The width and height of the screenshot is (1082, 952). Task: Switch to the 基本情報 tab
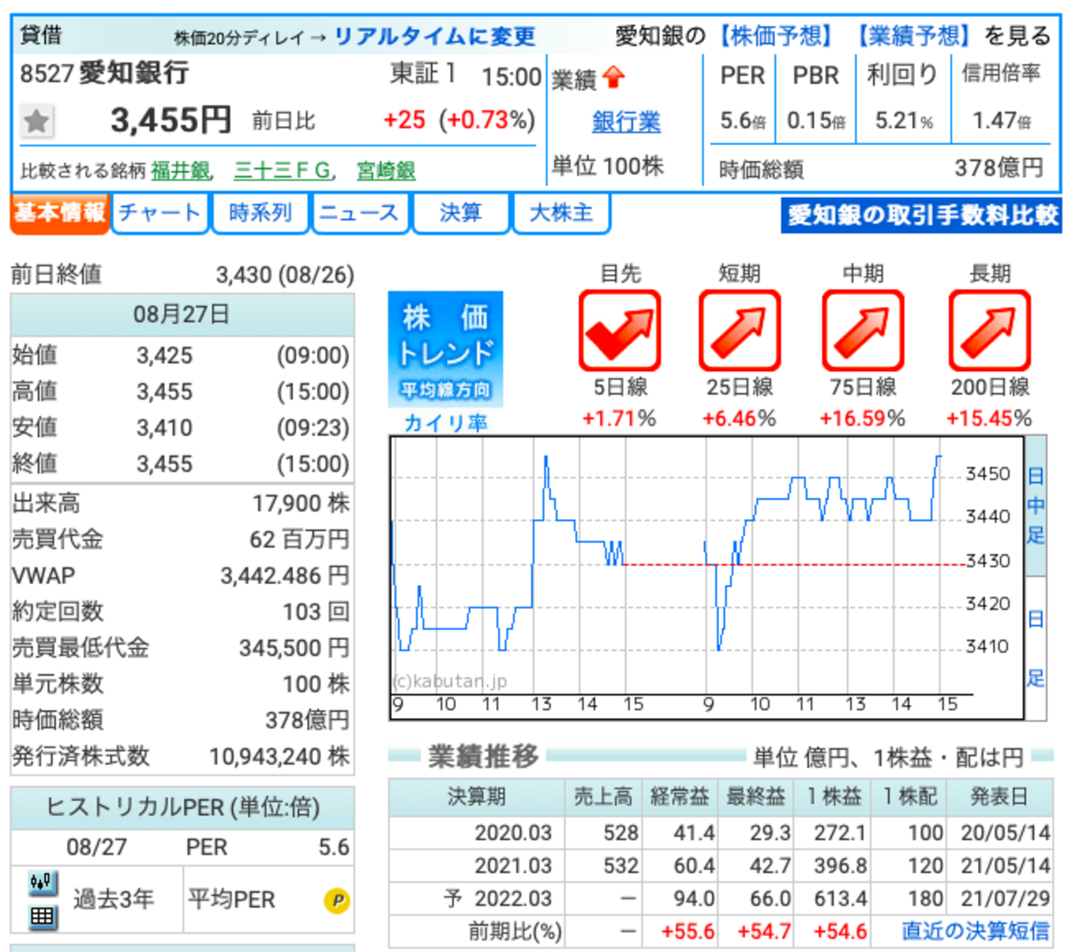coord(59,213)
